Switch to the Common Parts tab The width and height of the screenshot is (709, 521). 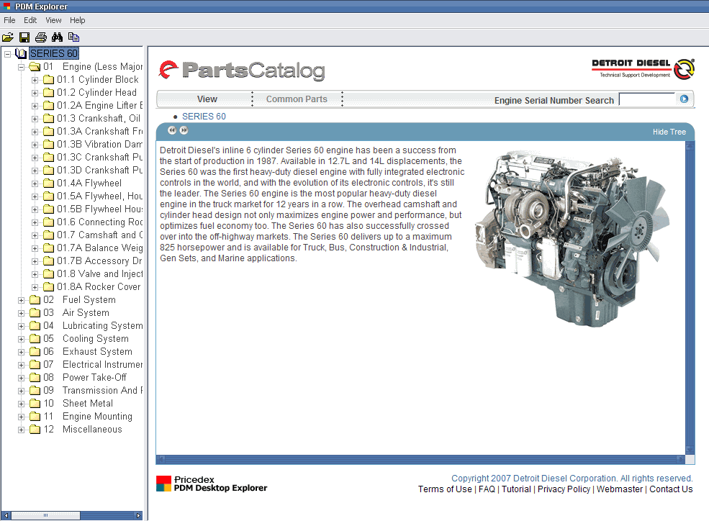(x=297, y=99)
